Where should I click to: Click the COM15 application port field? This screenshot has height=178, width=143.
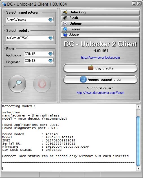39,54
